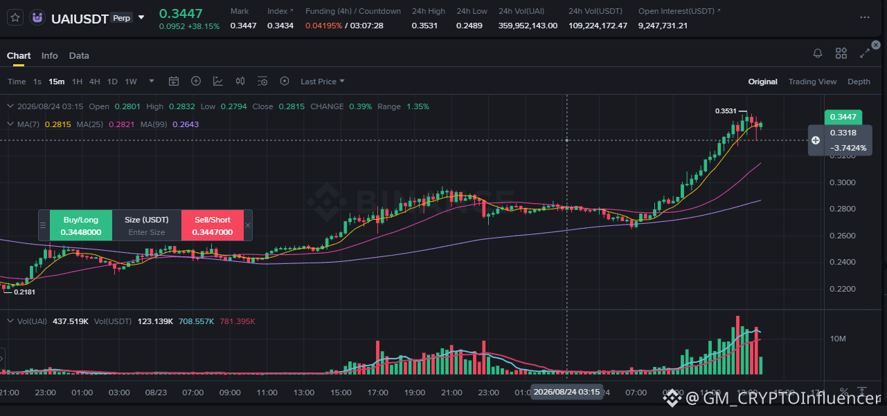
Task: Open the hexagon chart settings icon
Action: (x=285, y=82)
